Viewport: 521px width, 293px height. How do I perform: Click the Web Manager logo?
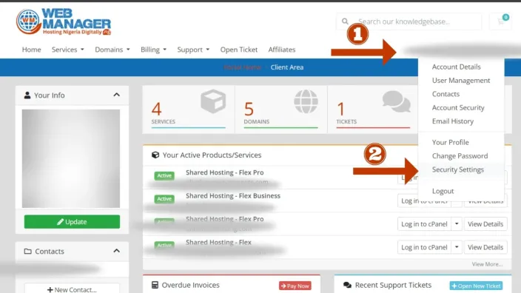point(64,21)
